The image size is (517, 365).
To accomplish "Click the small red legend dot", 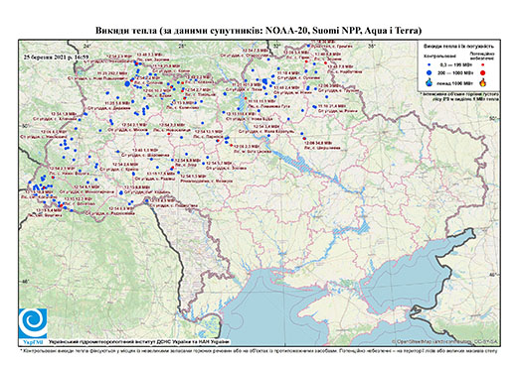I will point(482,65).
